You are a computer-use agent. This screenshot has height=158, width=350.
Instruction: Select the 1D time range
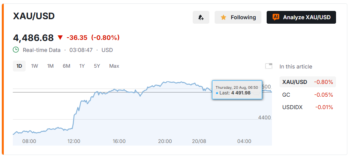[x=19, y=66]
